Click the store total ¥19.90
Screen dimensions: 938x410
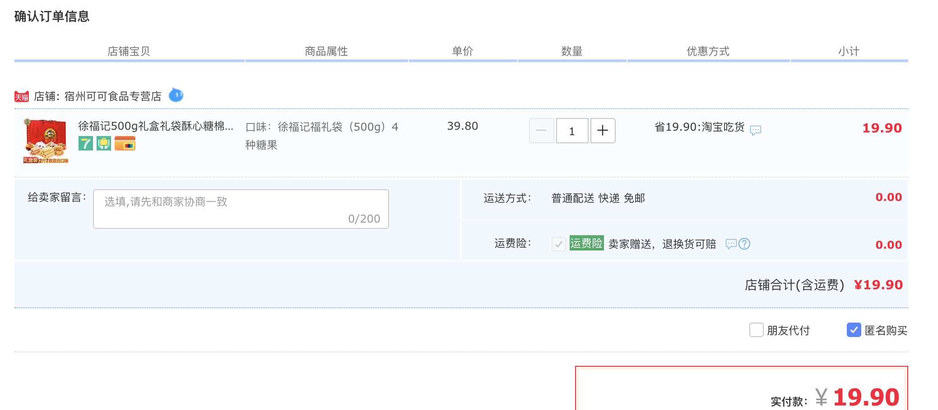pos(878,285)
